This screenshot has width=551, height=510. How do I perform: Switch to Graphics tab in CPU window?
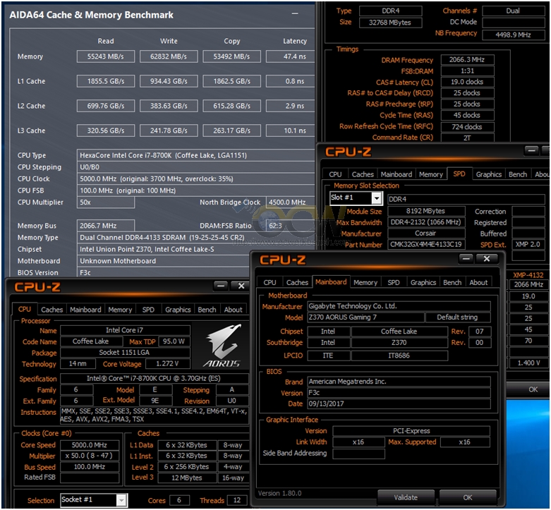pos(178,310)
